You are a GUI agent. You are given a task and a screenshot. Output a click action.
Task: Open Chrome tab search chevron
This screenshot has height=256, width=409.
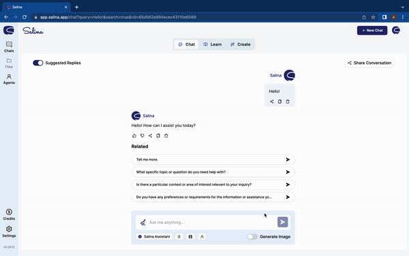pos(403,7)
